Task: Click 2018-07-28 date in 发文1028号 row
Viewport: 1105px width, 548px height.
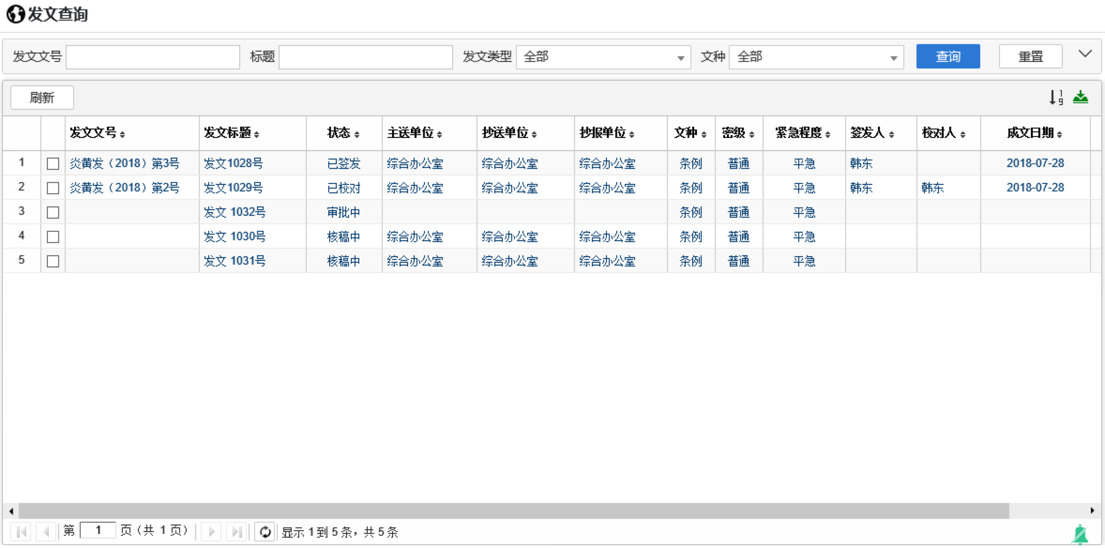Action: tap(1035, 163)
